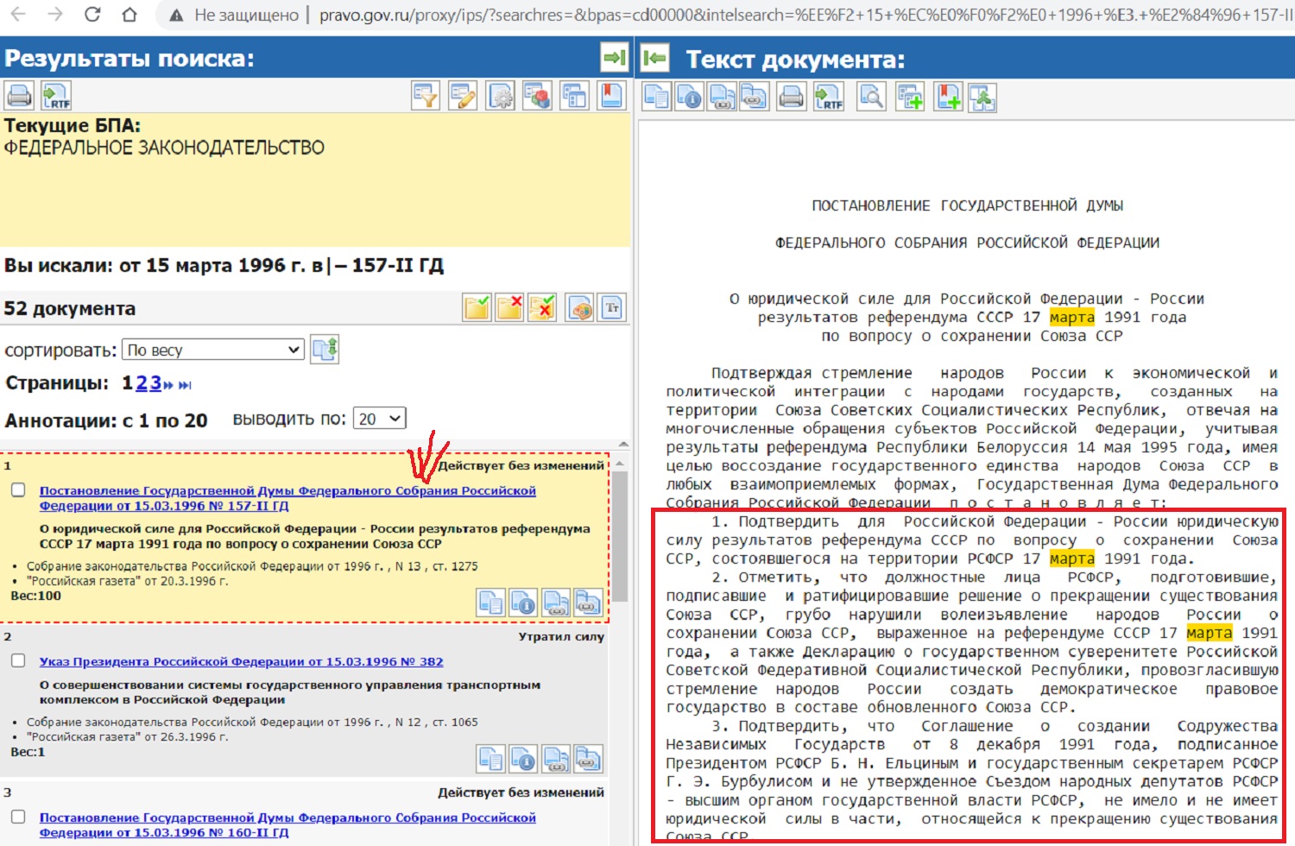
Task: Click 'ПОСТАНОВЛЕНИЕ ГОСУДАРСТВЕННОЙ ДУМЫ' heading
Action: pos(967,205)
